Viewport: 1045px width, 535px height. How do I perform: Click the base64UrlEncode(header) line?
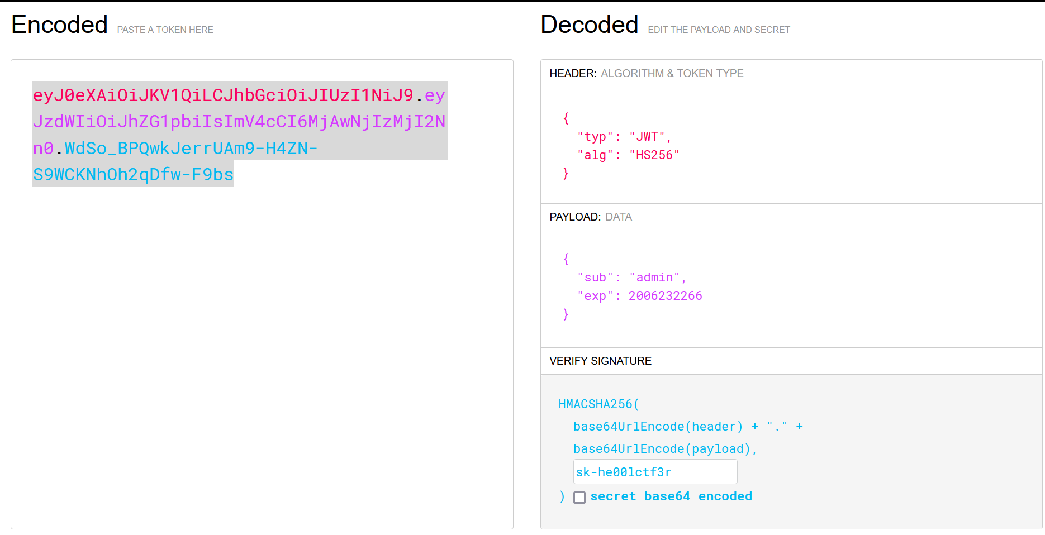pyautogui.click(x=688, y=427)
